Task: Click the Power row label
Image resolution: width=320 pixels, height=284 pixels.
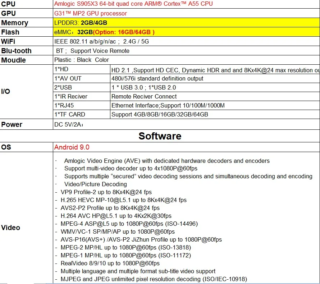Action: click(12, 124)
